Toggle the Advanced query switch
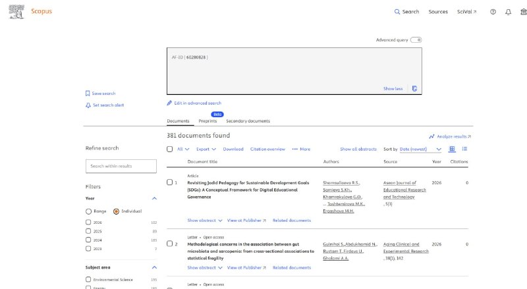This screenshot has height=289, width=527. (x=416, y=40)
